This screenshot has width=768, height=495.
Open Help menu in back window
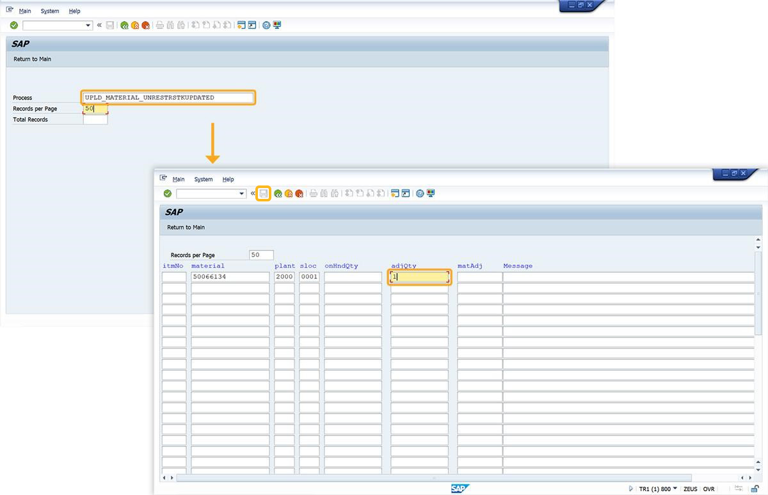[75, 11]
